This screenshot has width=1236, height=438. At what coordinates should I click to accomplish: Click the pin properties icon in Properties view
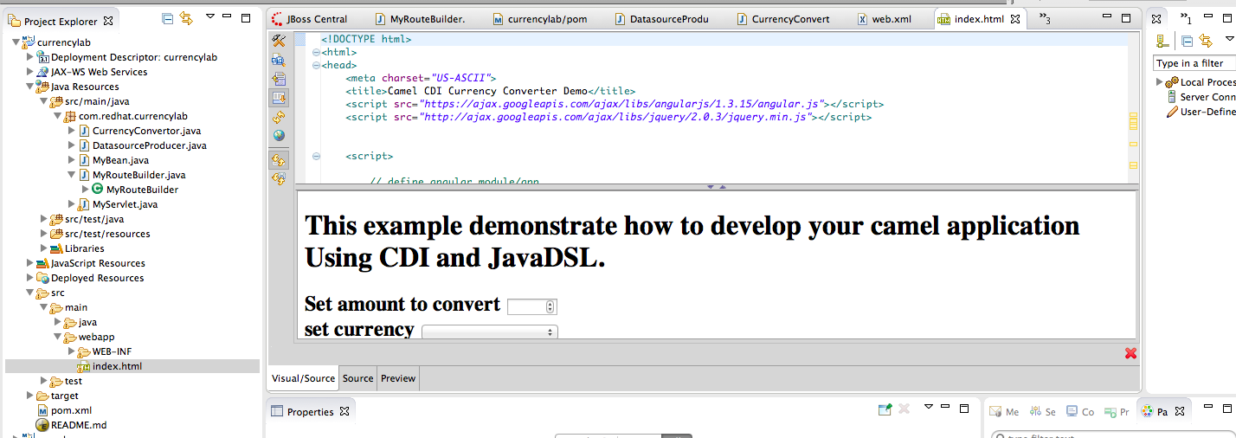coord(885,409)
